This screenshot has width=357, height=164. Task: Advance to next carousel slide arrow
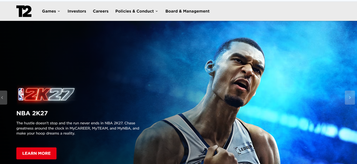[x=350, y=97]
